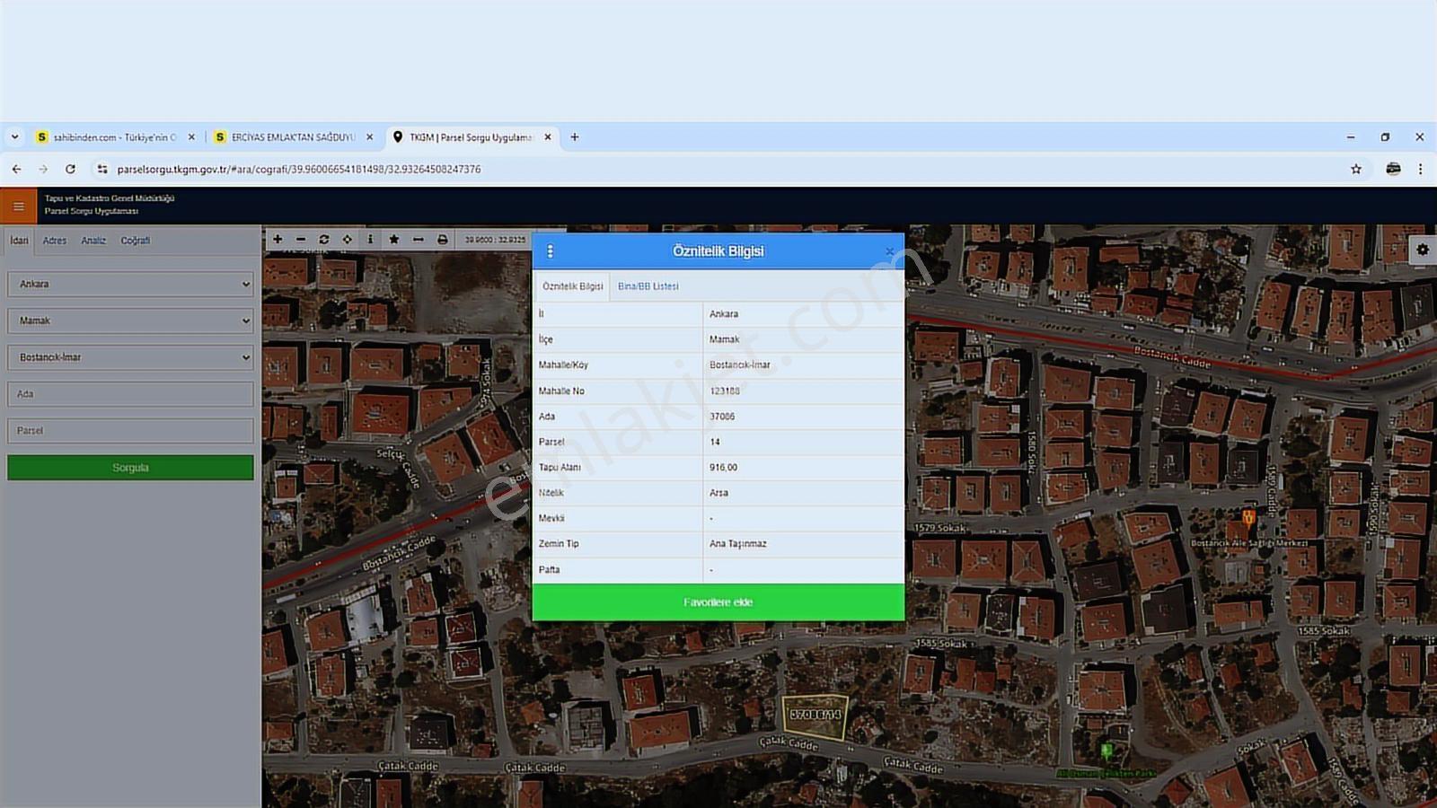Switch to the İdari tab

[19, 241]
